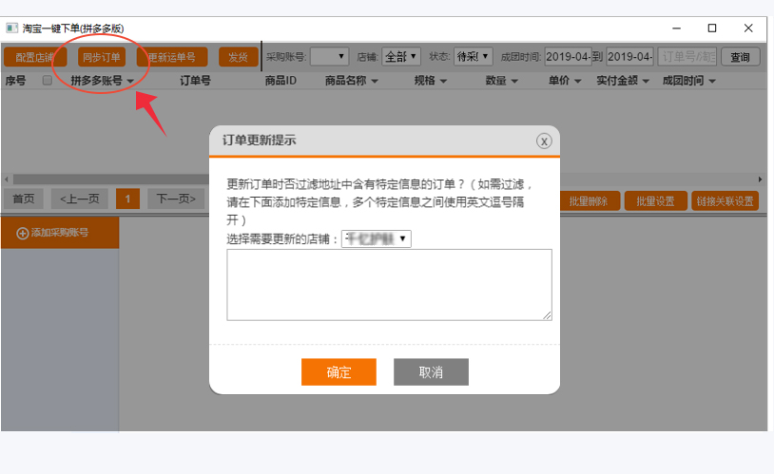Viewport: 774px width, 474px height.
Task: Click the 查询 button
Action: [x=740, y=57]
